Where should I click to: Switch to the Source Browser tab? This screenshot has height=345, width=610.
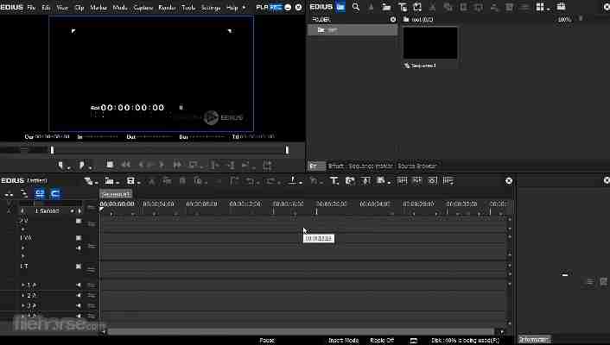coord(416,166)
